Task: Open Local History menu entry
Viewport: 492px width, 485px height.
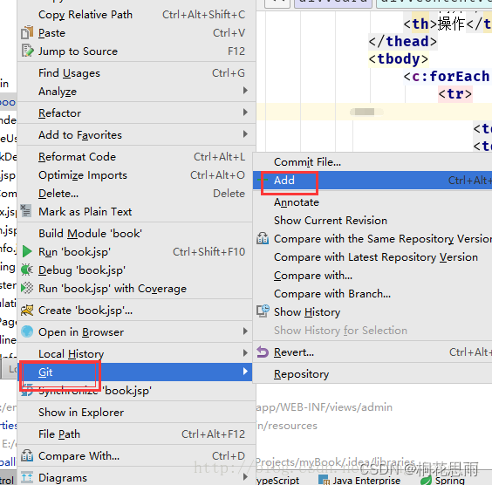Action: (136, 354)
